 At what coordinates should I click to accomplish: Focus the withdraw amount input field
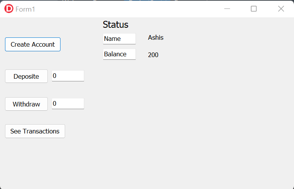point(68,104)
